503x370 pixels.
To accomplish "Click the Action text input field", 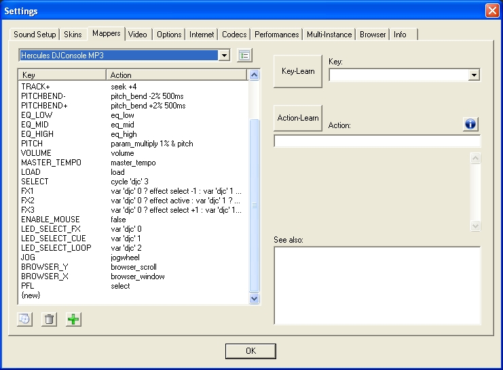I will [x=377, y=141].
